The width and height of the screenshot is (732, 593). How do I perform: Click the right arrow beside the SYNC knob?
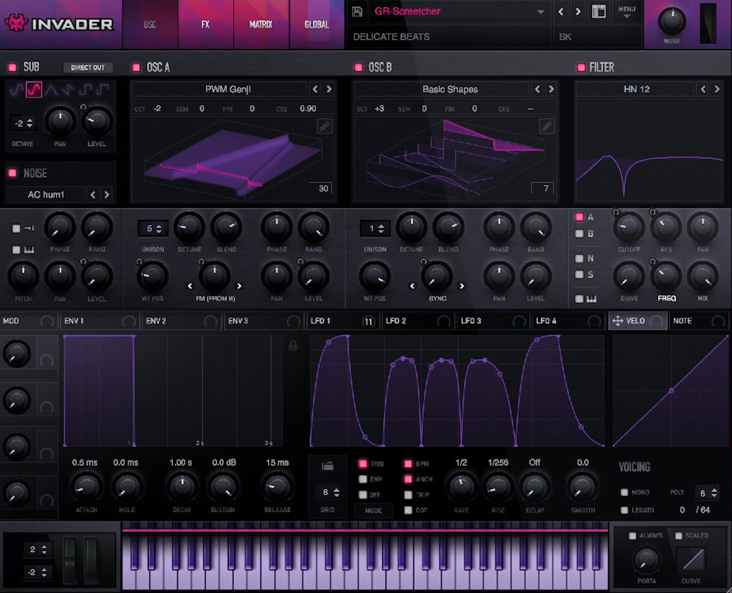point(462,286)
